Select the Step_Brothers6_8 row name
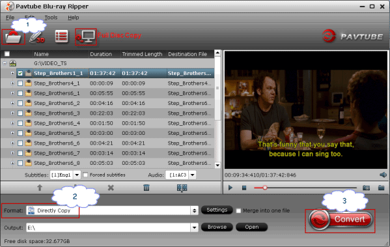Viewport: 390px width, 247px height. tap(57, 163)
